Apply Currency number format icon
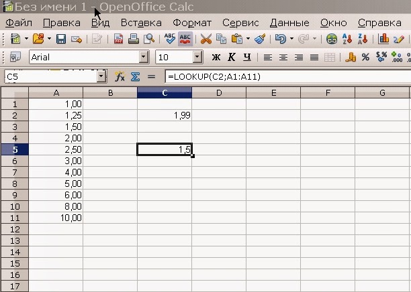The height and width of the screenshot is (292, 411). 351,57
